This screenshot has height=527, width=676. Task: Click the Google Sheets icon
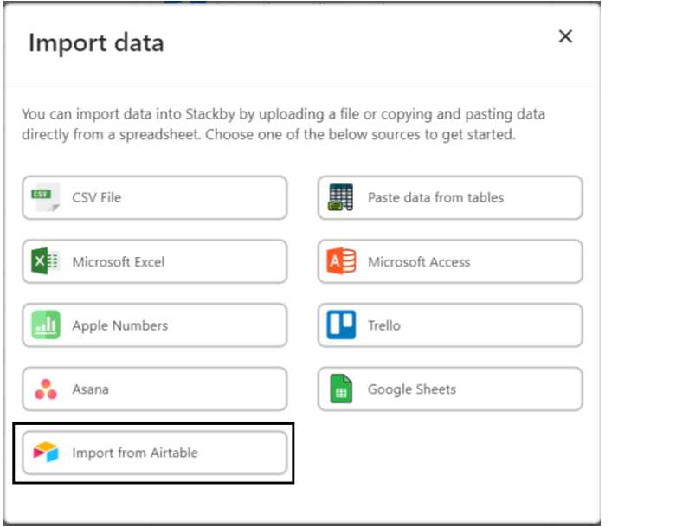pos(341,389)
